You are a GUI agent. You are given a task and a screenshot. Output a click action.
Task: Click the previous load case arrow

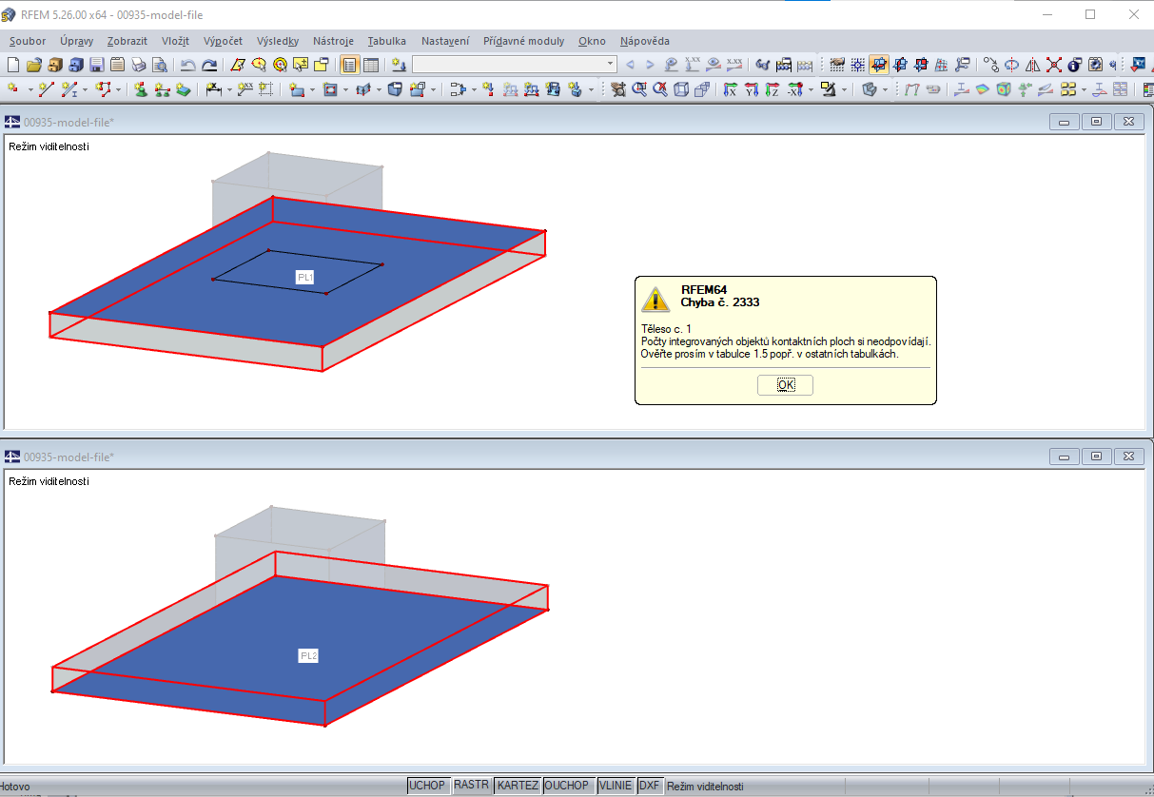point(631,65)
